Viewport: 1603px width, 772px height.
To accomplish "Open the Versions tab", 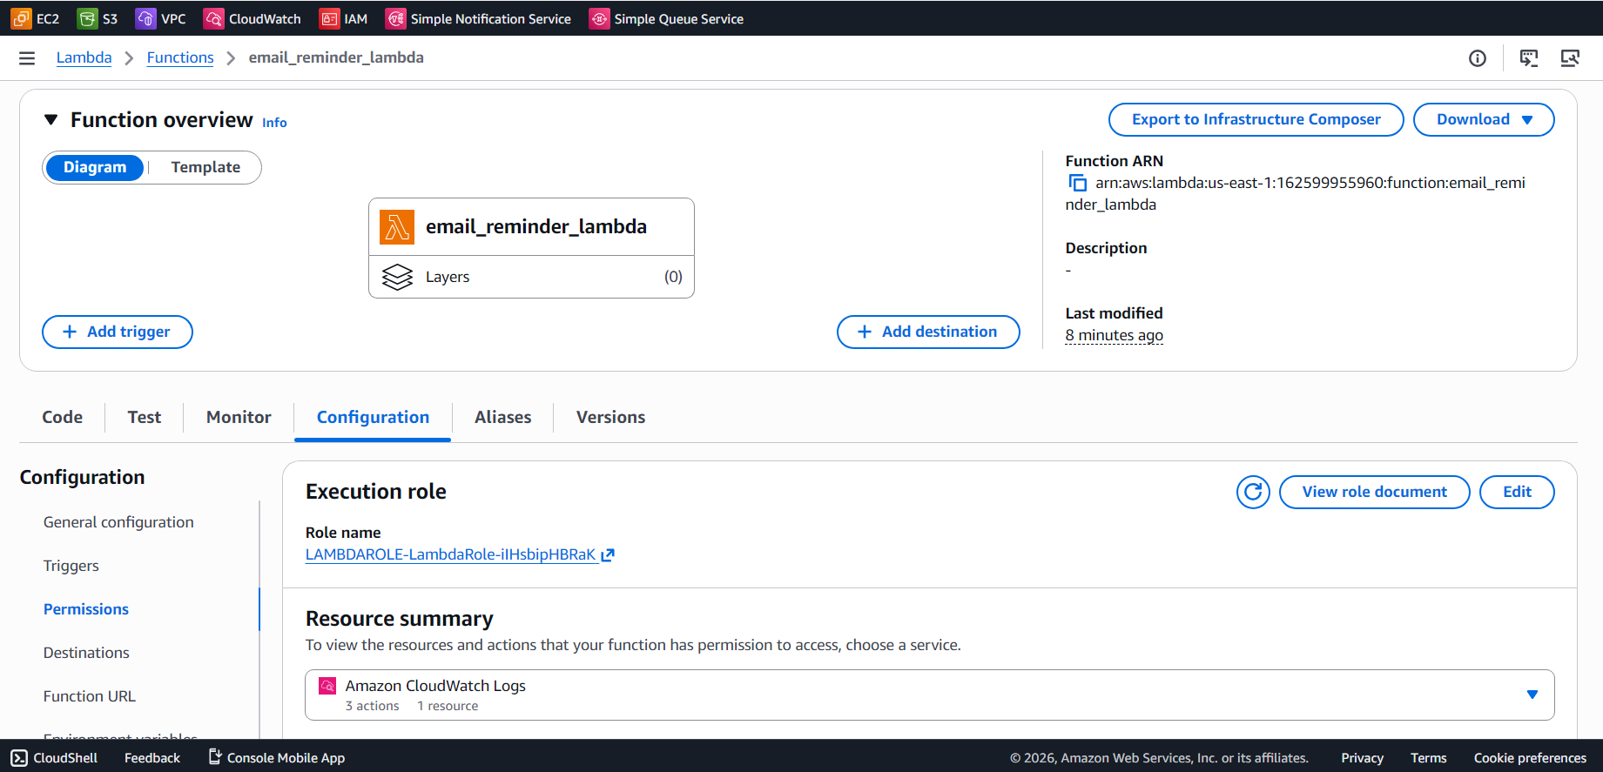I will point(610,417).
